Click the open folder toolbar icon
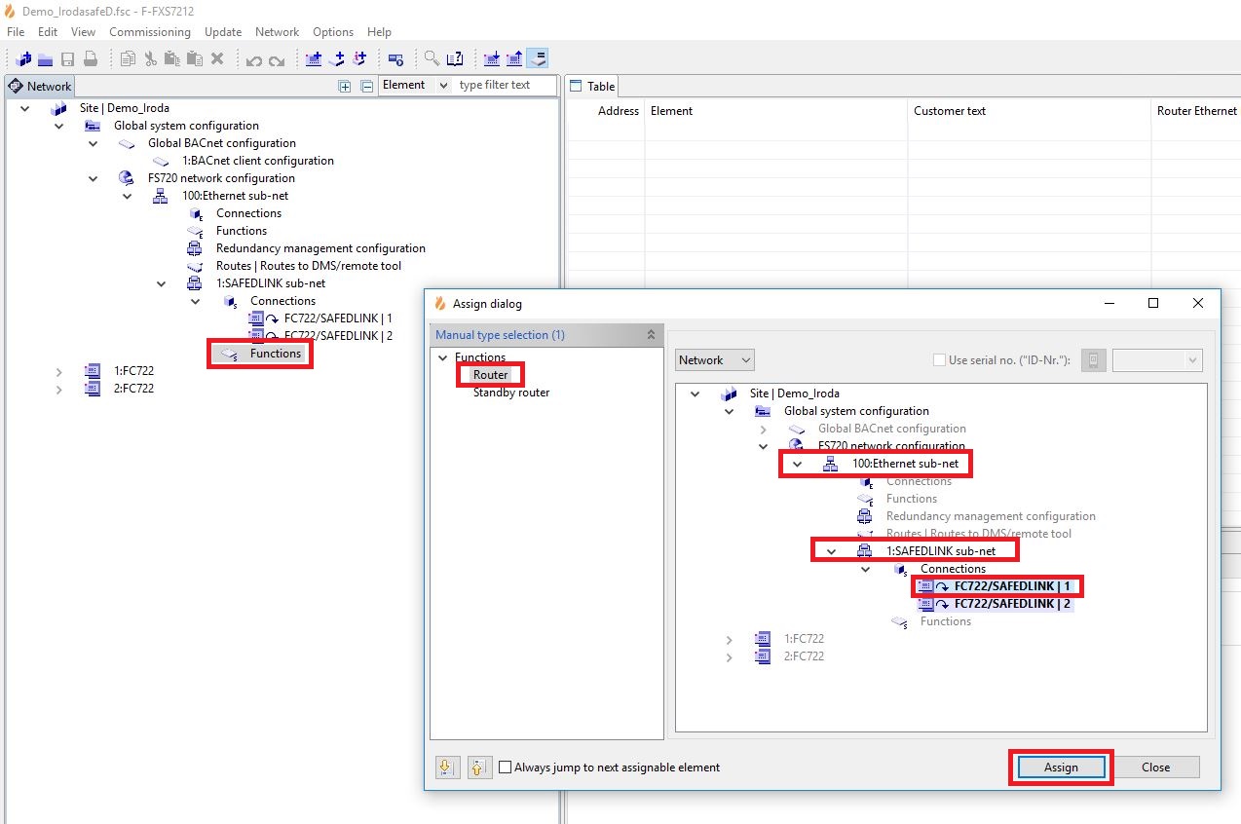 [x=46, y=59]
